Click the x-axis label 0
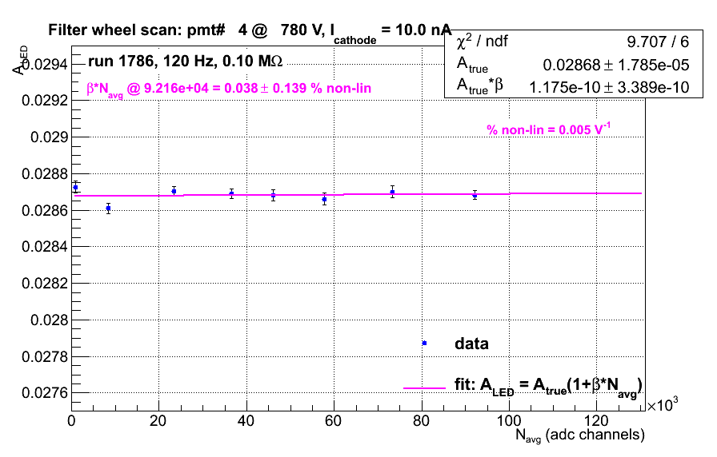Screen dimensions: 717x457 click(x=71, y=420)
